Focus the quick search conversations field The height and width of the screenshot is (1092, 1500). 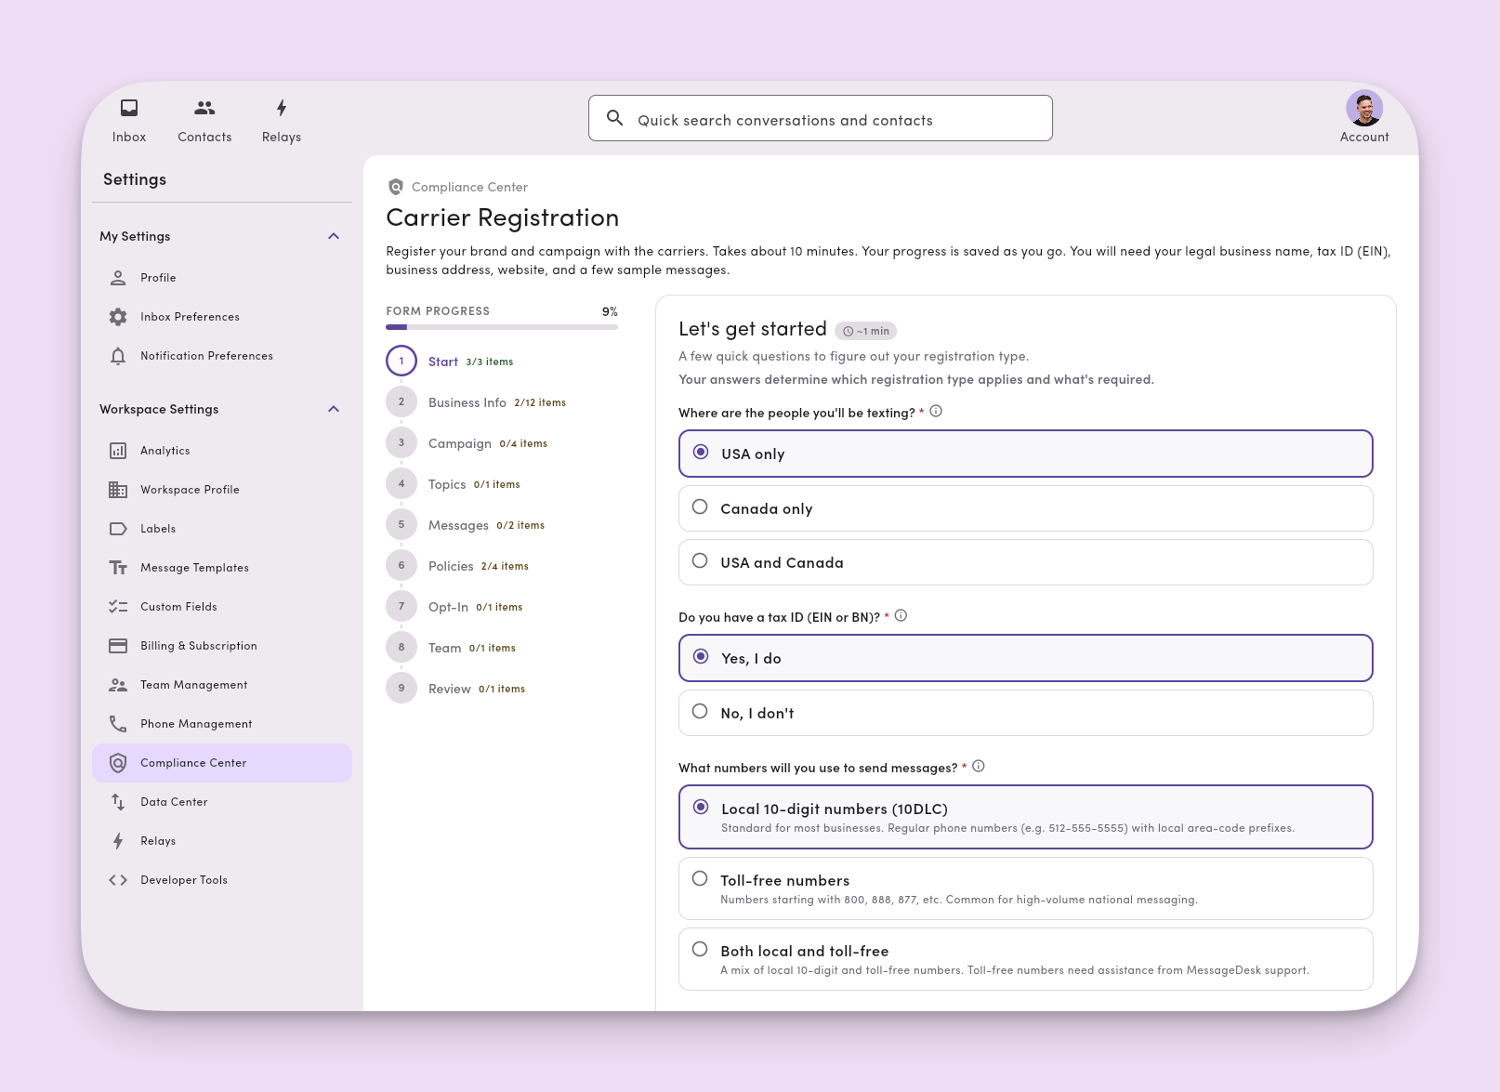coord(821,118)
